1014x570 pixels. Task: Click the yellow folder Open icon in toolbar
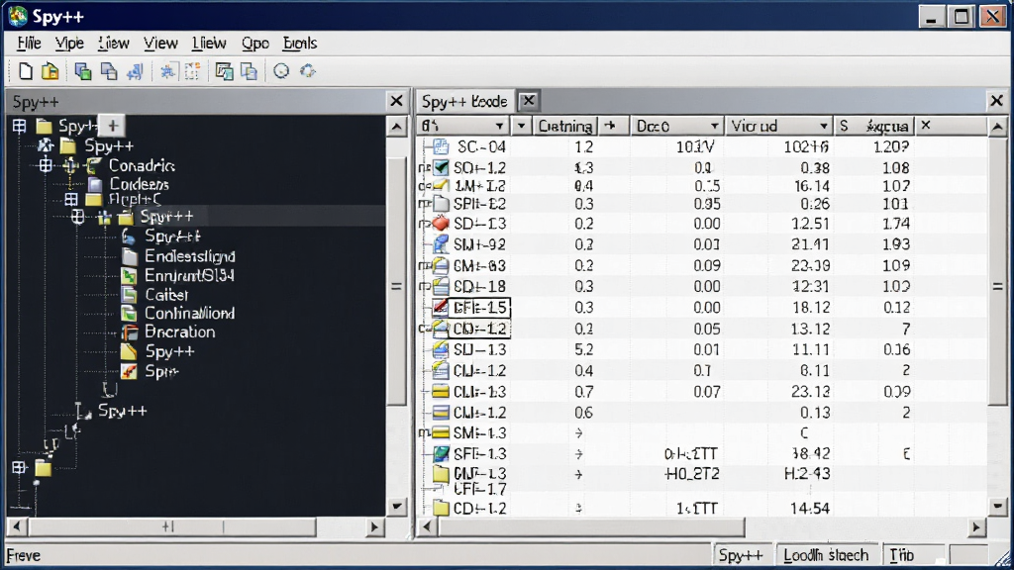tap(50, 71)
